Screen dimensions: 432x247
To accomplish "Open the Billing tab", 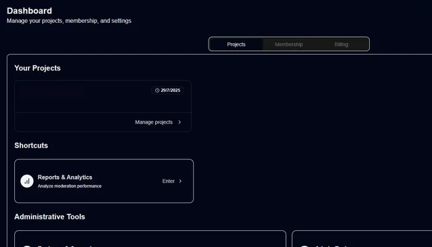I will tap(341, 45).
